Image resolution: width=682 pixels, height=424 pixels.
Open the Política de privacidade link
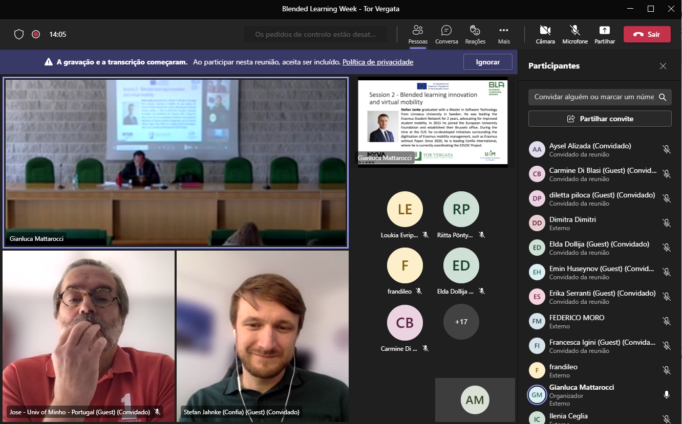tap(378, 62)
